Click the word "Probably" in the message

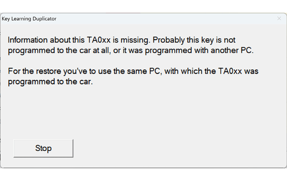(169, 41)
